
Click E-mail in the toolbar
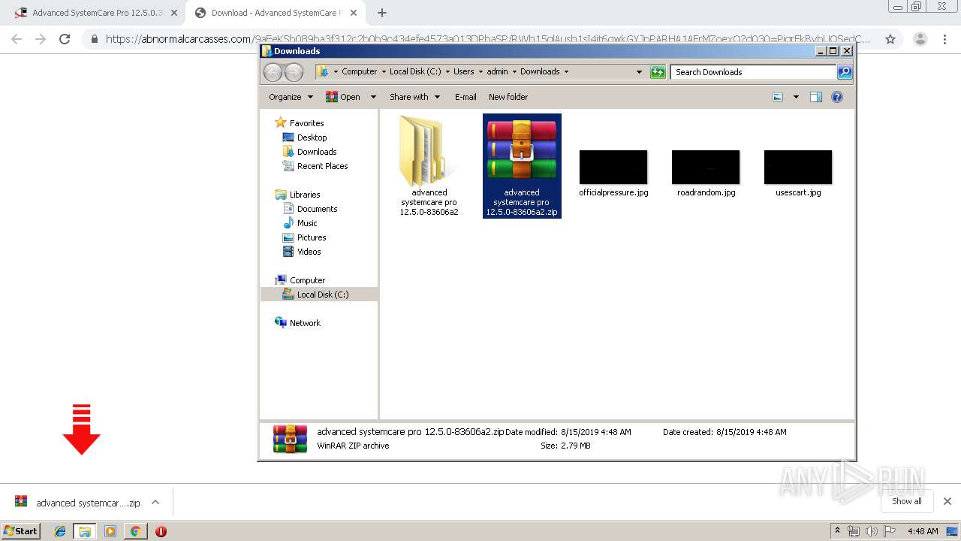click(x=465, y=97)
